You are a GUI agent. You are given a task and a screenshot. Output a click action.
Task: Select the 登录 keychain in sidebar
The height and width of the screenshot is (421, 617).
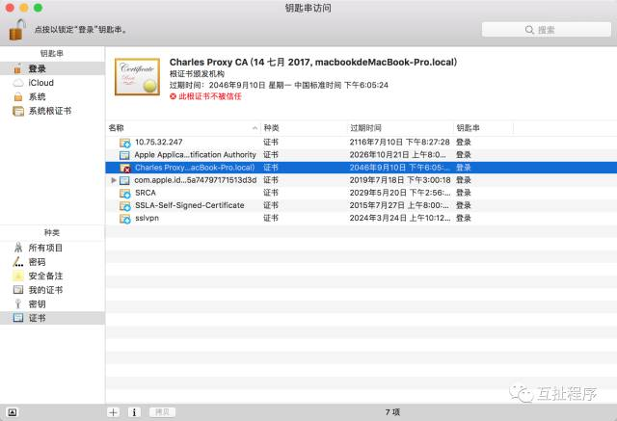coord(52,68)
